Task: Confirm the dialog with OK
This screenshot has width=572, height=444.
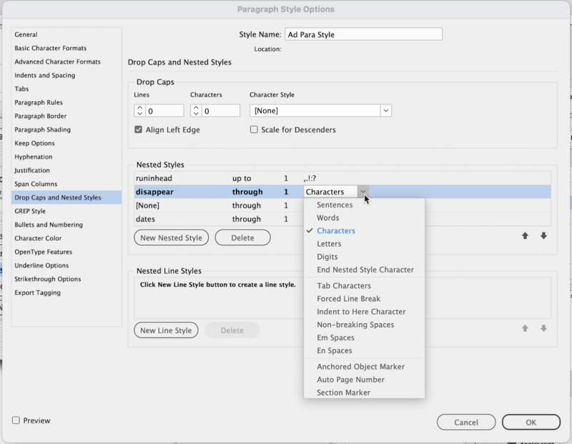Action: (531, 422)
